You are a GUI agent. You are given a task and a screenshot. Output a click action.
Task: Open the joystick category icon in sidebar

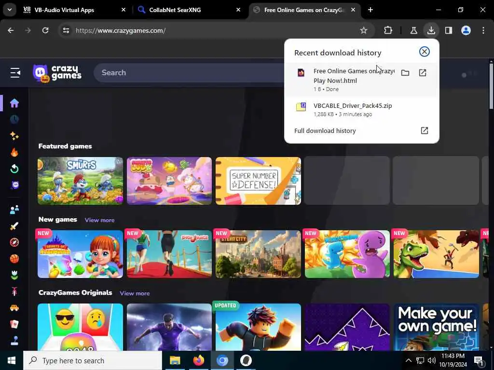14,341
